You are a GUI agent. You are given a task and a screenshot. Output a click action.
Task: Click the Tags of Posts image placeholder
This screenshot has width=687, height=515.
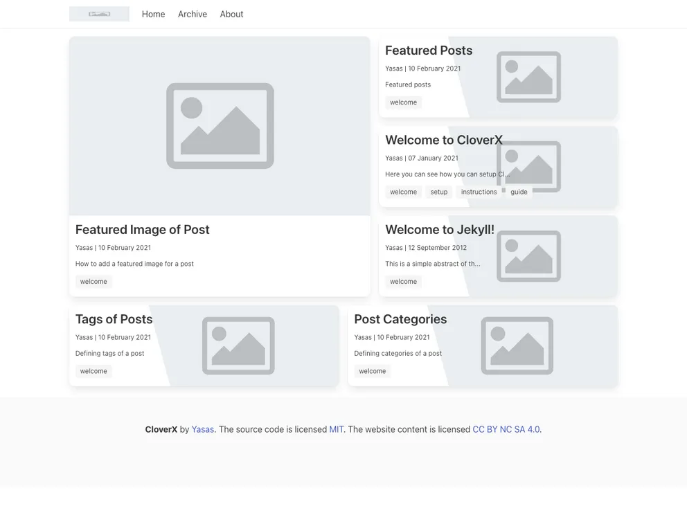(238, 345)
